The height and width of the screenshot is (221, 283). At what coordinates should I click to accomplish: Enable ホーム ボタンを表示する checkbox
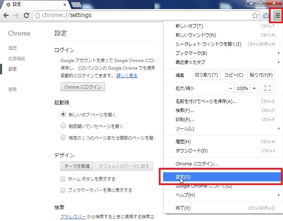63,179
